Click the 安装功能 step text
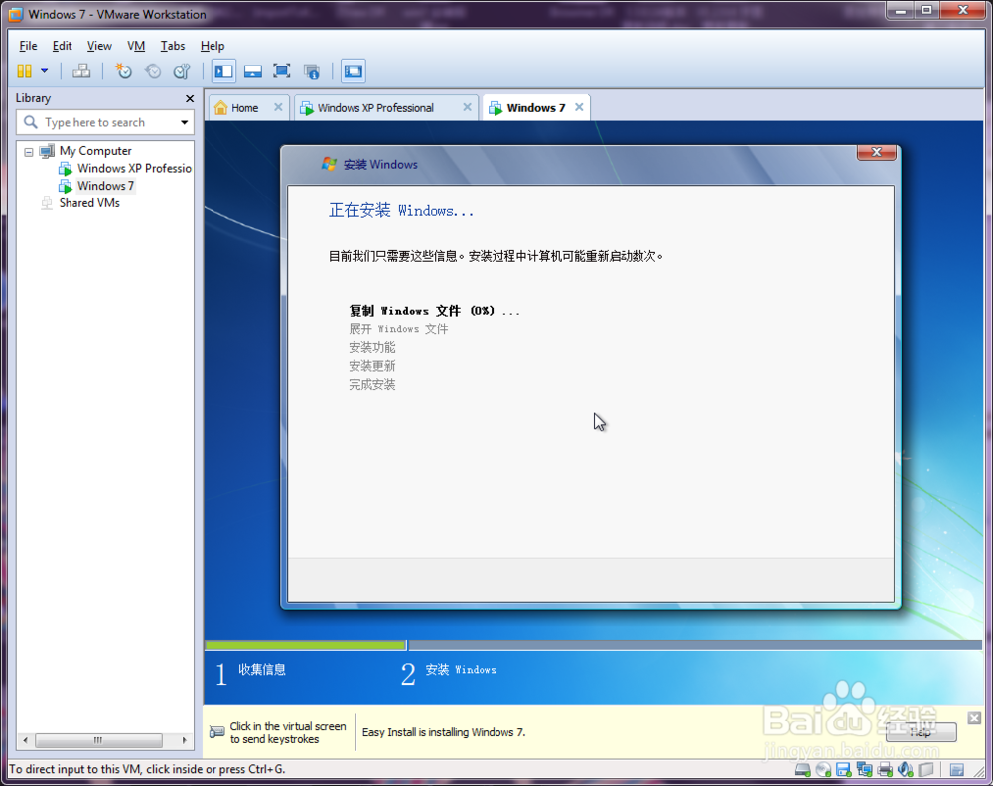This screenshot has width=993, height=786. [371, 347]
